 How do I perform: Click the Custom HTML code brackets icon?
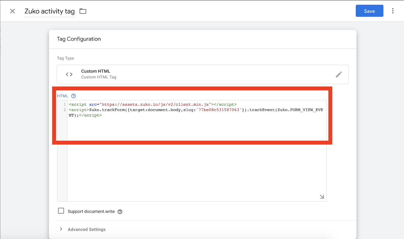(x=69, y=74)
